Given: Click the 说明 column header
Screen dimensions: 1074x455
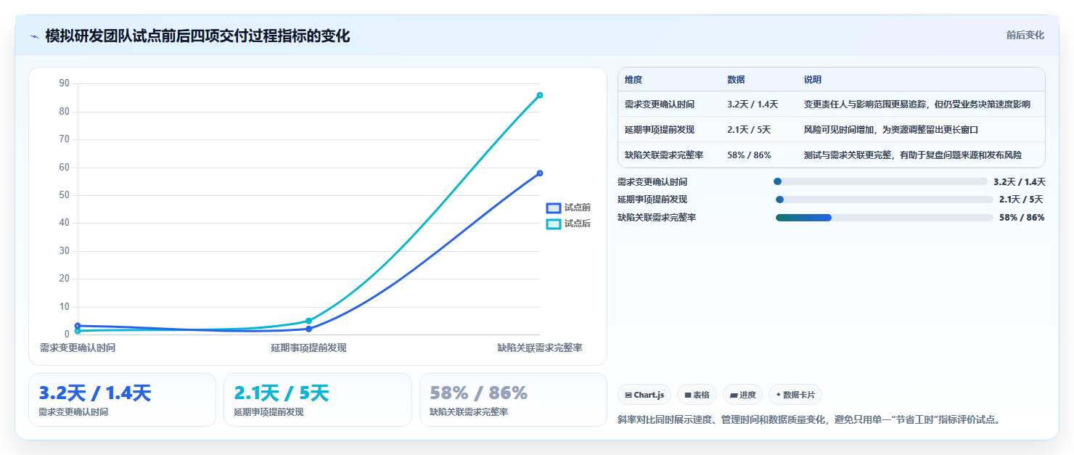Looking at the screenshot, I should (x=813, y=80).
